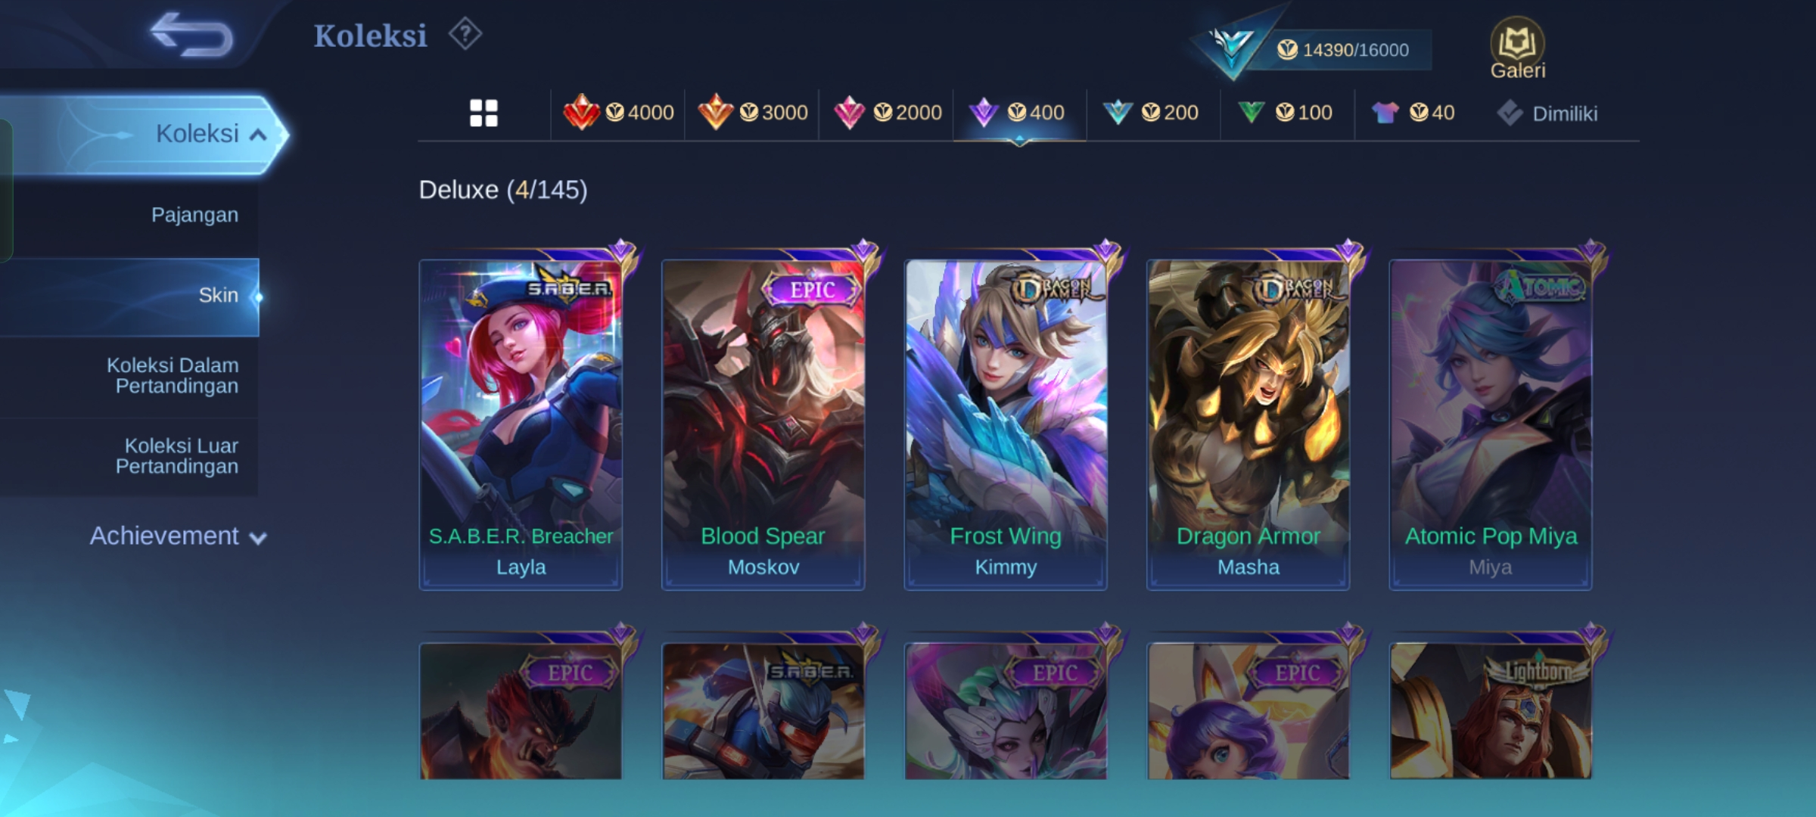This screenshot has height=817, width=1816.
Task: Filter by the 2000 pink gem tier
Action: [x=887, y=113]
